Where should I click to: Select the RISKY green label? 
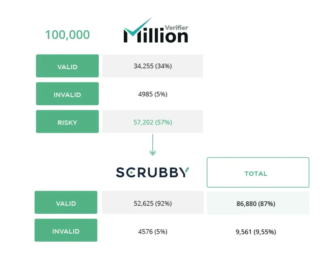pos(67,122)
